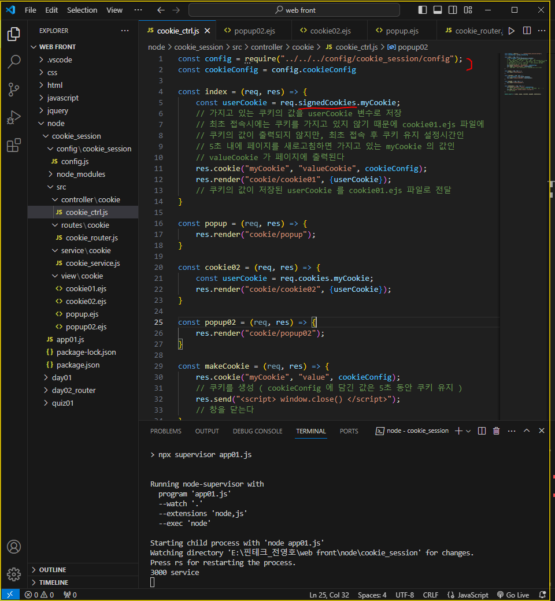The image size is (555, 601).
Task: Open the PORTS panel tab
Action: click(349, 431)
